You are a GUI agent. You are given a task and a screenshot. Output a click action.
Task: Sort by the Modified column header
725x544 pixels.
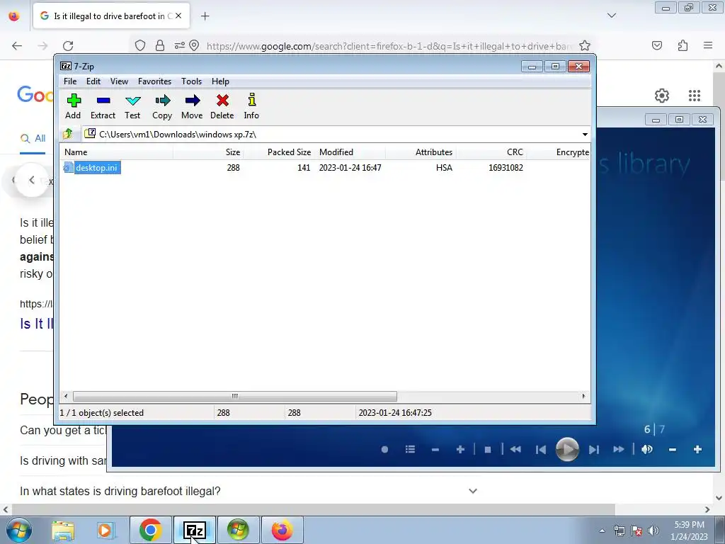[x=350, y=152]
